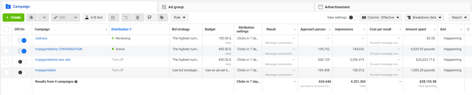Turn on tvojegamblerka new ads switch

pos(22,62)
